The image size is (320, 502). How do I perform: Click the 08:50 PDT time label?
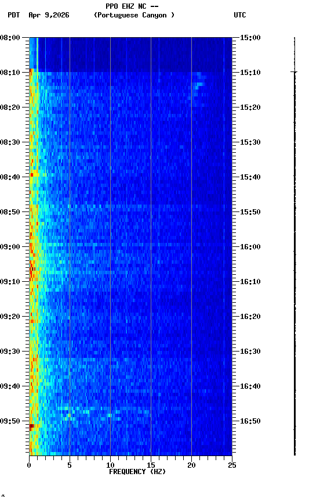[x=10, y=212]
